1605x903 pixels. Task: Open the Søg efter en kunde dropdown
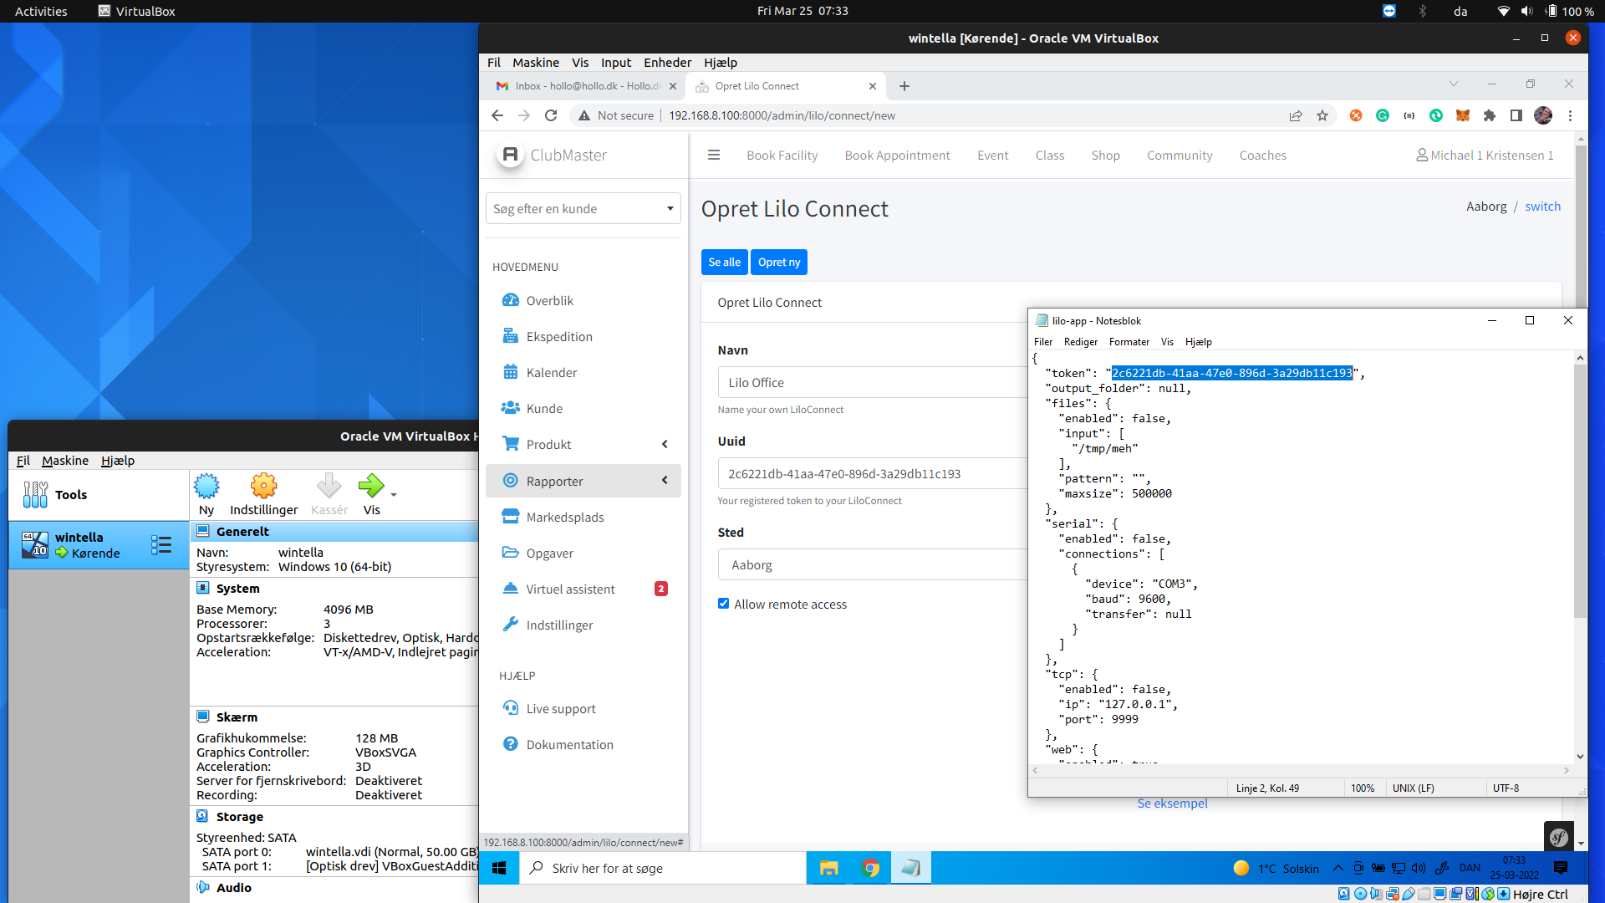coord(583,209)
